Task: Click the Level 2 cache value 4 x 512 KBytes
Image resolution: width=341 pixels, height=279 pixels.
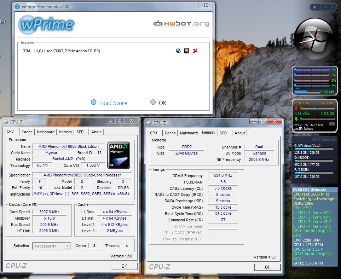Action: tap(115, 225)
